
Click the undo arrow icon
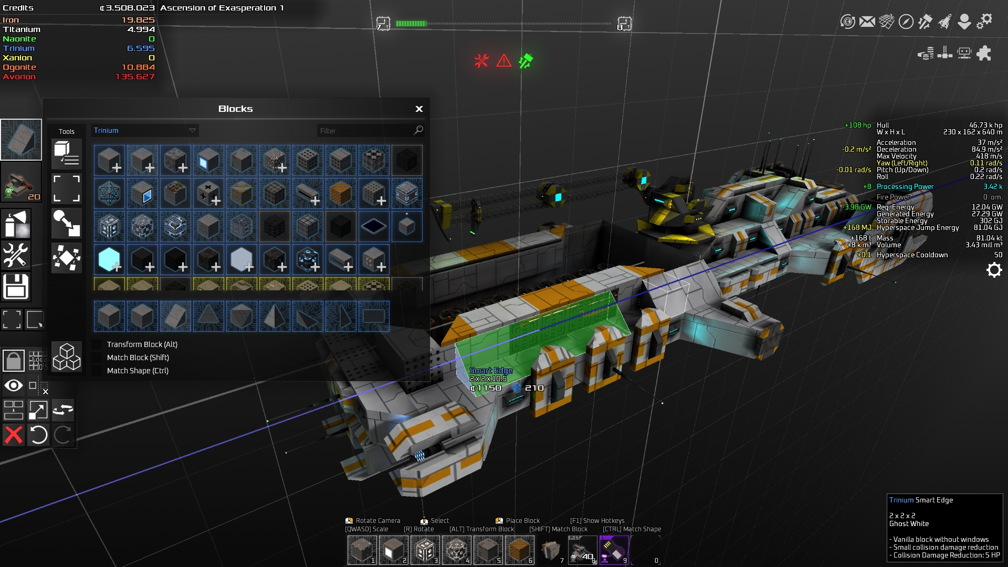click(x=38, y=435)
